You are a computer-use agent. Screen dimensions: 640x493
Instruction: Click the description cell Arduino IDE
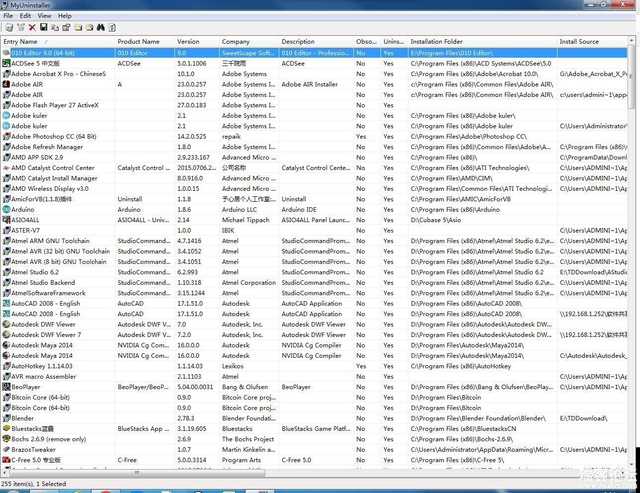[x=299, y=209]
